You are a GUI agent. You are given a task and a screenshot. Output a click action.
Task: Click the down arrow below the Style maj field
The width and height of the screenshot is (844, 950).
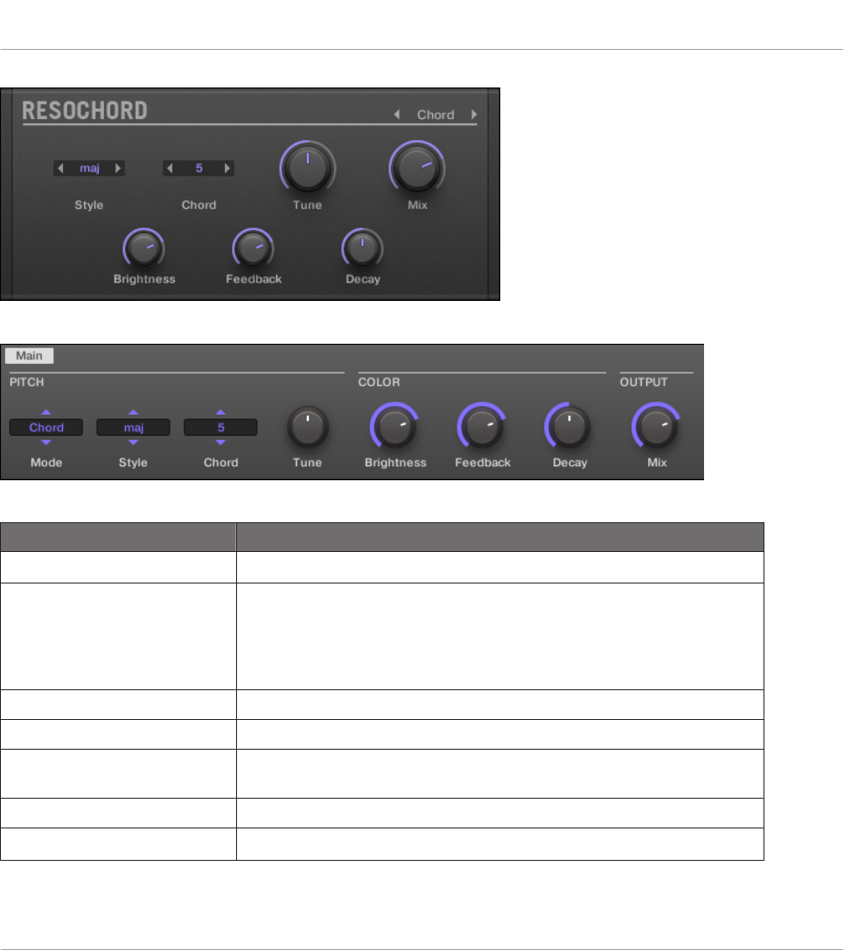pyautogui.click(x=133, y=443)
